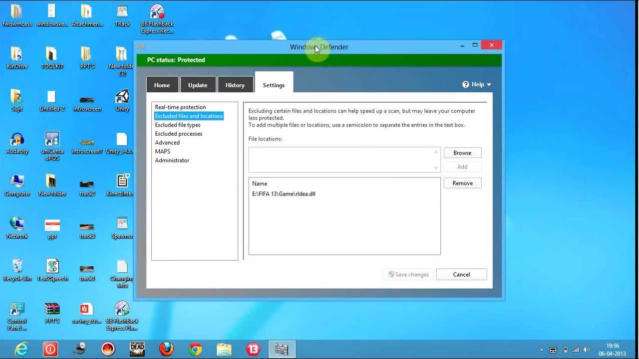Viewport: 639px width, 359px height.
Task: Select the racing_tut desktop icon
Action: [x=87, y=313]
